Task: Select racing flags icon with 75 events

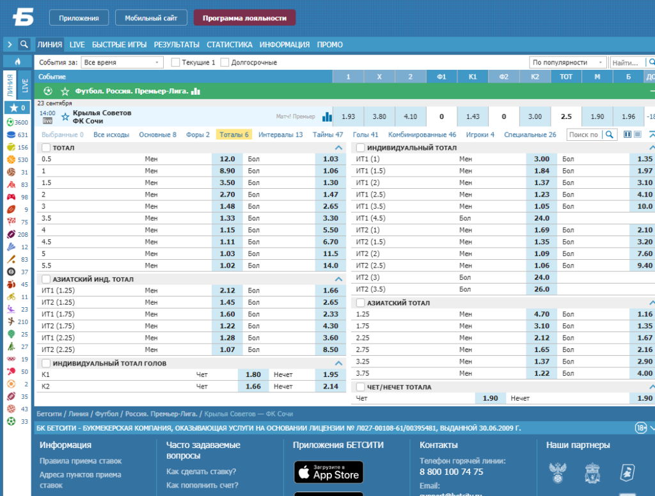Action: pos(11,222)
